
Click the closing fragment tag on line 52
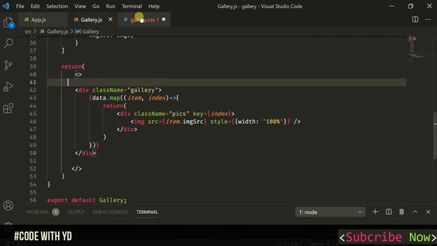tap(76, 169)
